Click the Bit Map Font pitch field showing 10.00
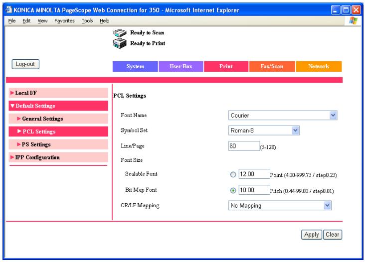Image resolution: width=365 pixels, height=262 pixels. coord(254,190)
